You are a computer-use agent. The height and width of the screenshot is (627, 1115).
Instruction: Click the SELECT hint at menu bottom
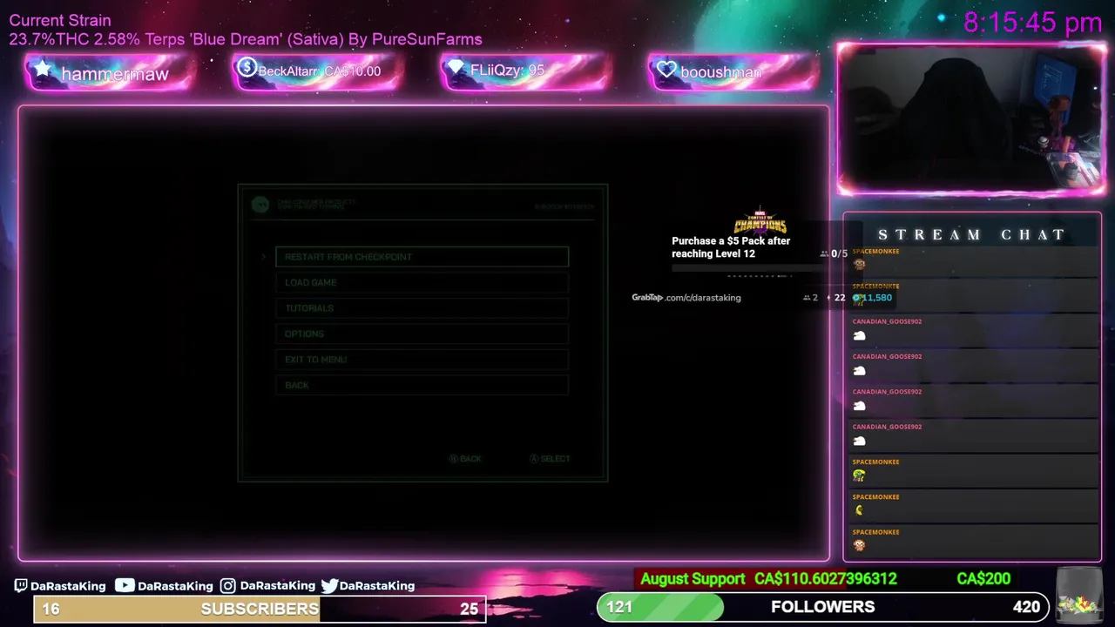pos(550,459)
